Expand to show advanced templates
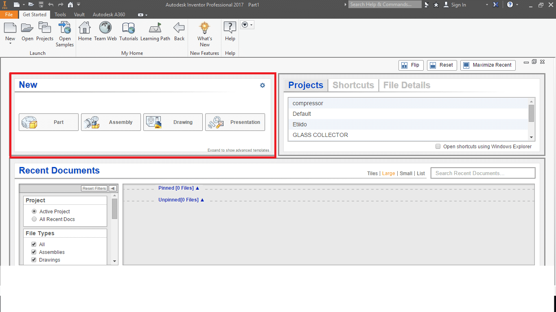Viewport: 556px width, 312px height. (x=238, y=150)
